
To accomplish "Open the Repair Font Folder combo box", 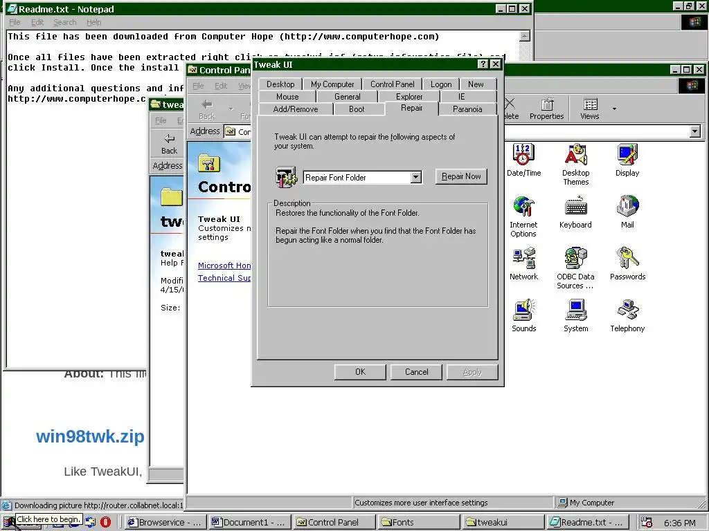I will point(363,178).
